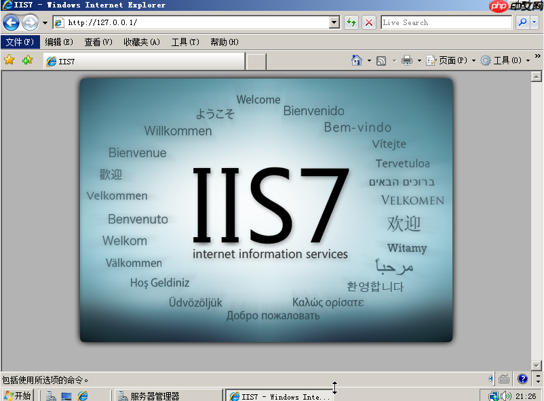544x401 pixels.
Task: Click the Refresh page icon
Action: tap(351, 22)
